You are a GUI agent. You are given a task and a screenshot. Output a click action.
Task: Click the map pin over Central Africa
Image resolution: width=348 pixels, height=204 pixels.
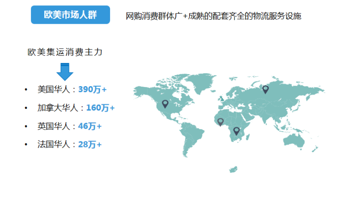236,131
